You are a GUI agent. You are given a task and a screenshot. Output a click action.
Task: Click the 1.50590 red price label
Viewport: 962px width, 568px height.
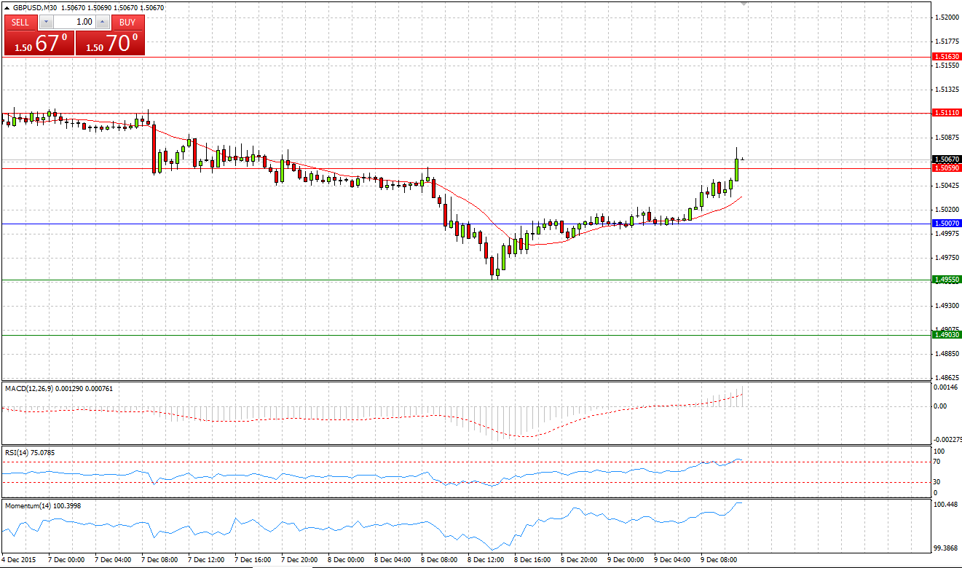tap(947, 167)
